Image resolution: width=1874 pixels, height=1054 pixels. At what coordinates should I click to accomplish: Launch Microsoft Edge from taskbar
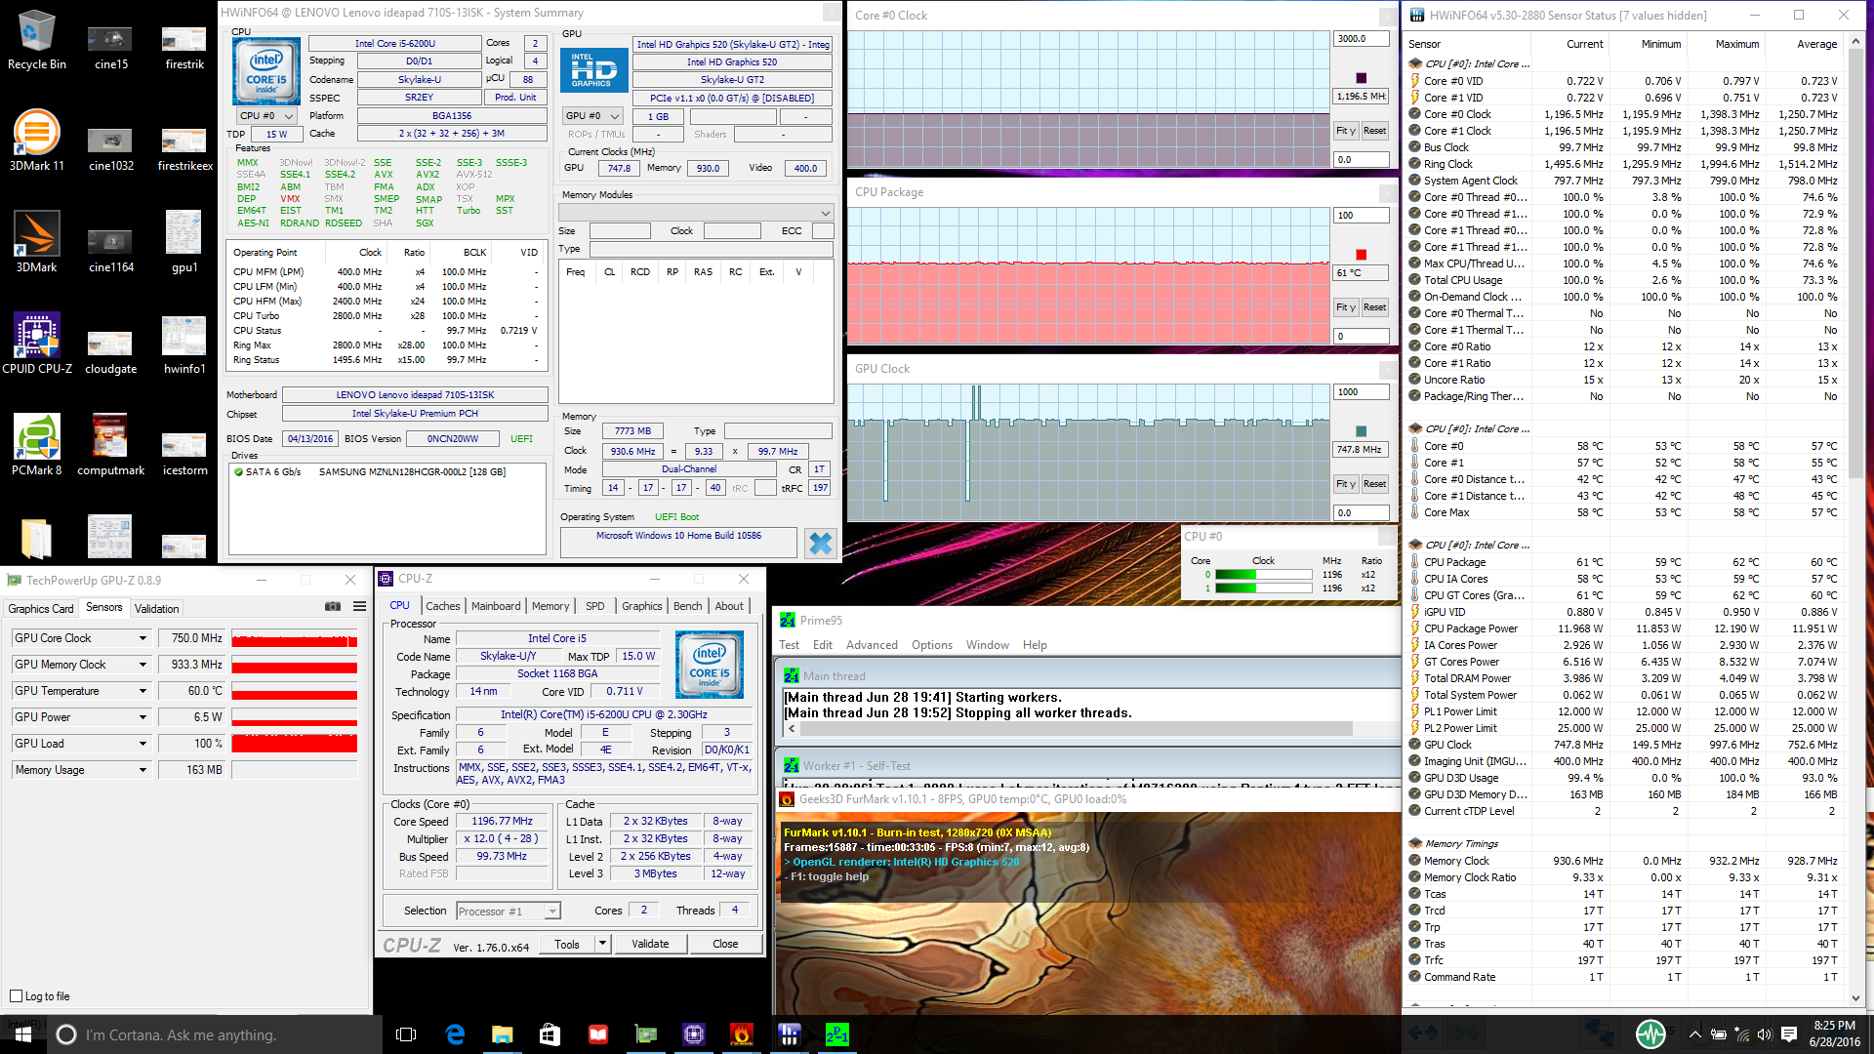(455, 1034)
